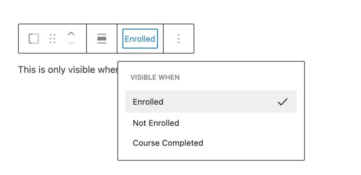
Task: Open the block alignment icon
Action: [102, 38]
